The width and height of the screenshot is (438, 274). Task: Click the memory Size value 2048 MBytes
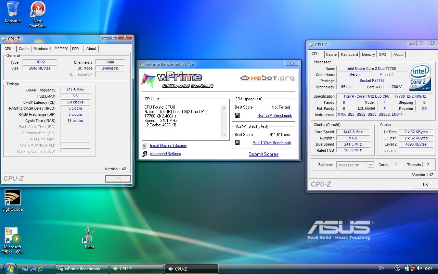(40, 68)
